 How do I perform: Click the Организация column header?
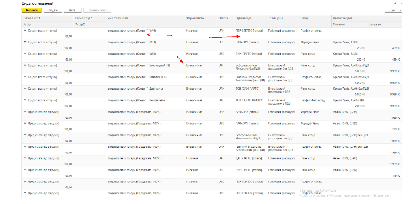243,18
